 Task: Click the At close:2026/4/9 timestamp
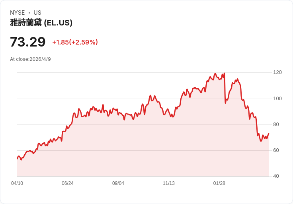pos(30,59)
